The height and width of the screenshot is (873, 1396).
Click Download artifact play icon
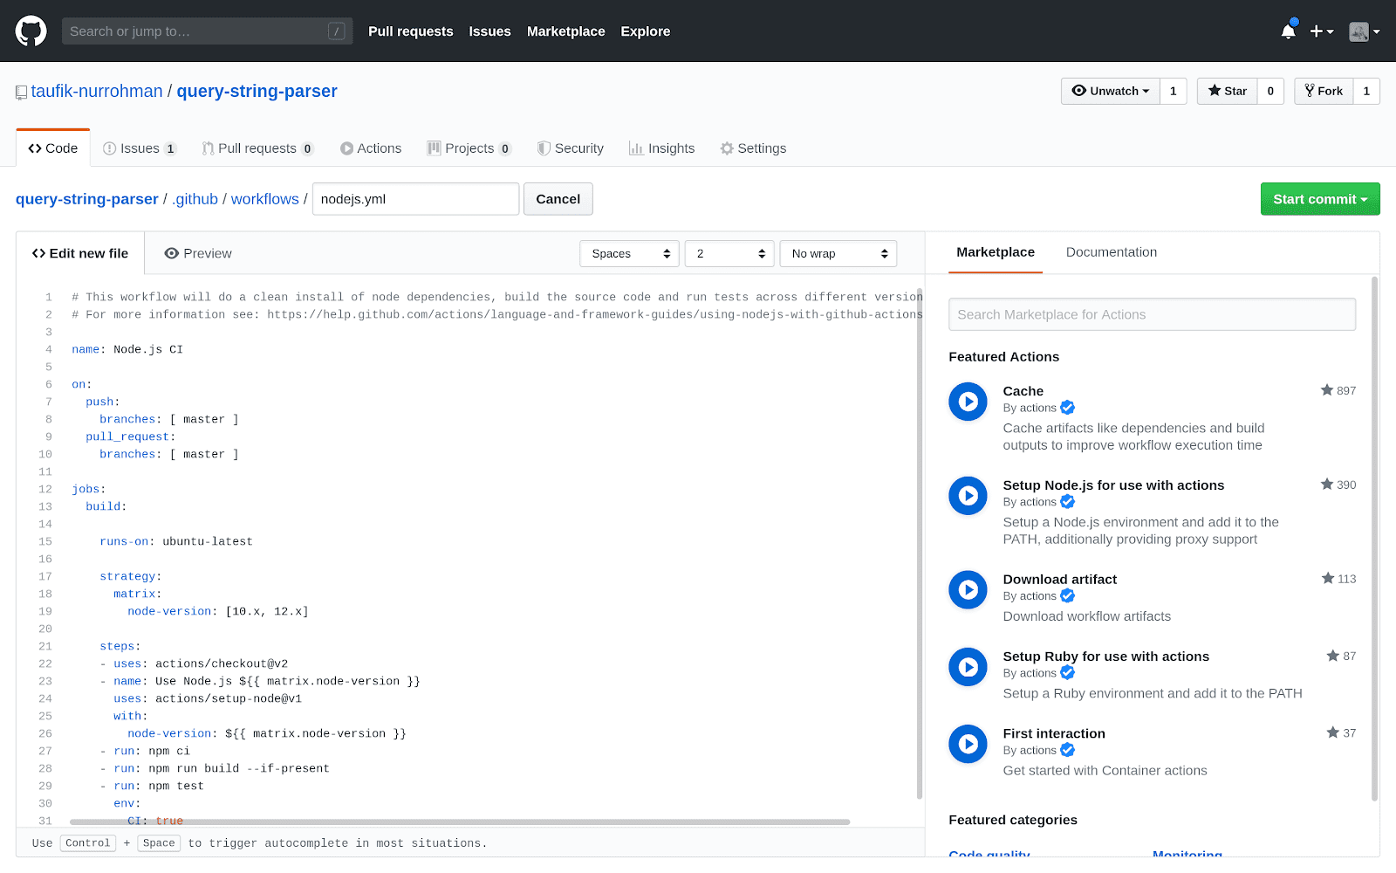coord(968,590)
